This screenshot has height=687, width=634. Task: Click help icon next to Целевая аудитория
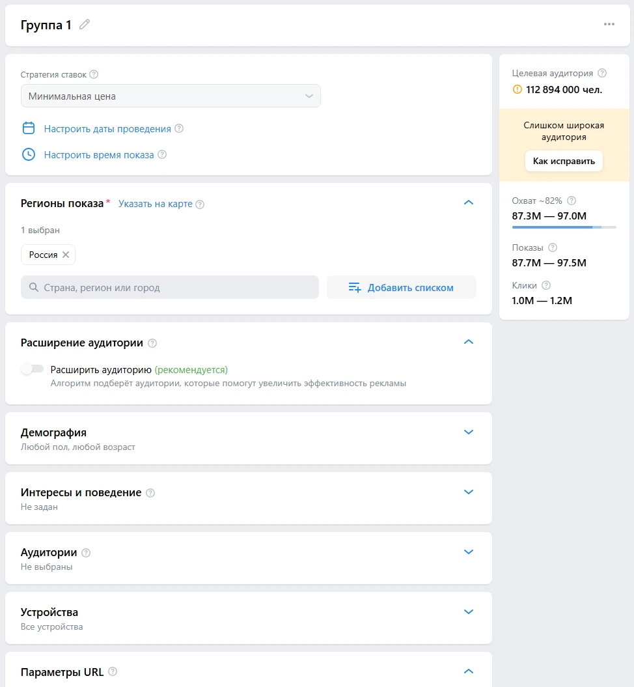pos(602,73)
